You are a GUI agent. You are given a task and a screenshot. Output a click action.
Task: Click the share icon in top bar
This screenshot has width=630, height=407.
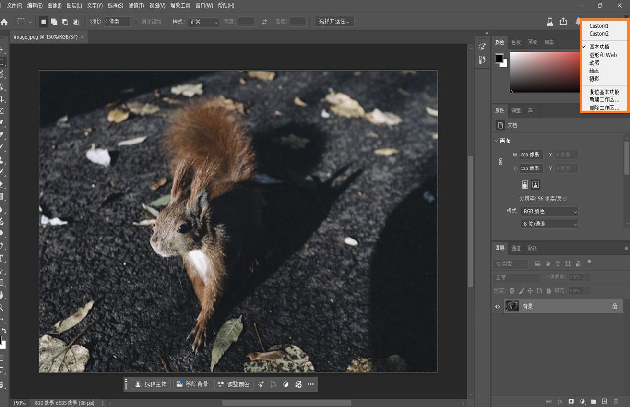click(563, 22)
